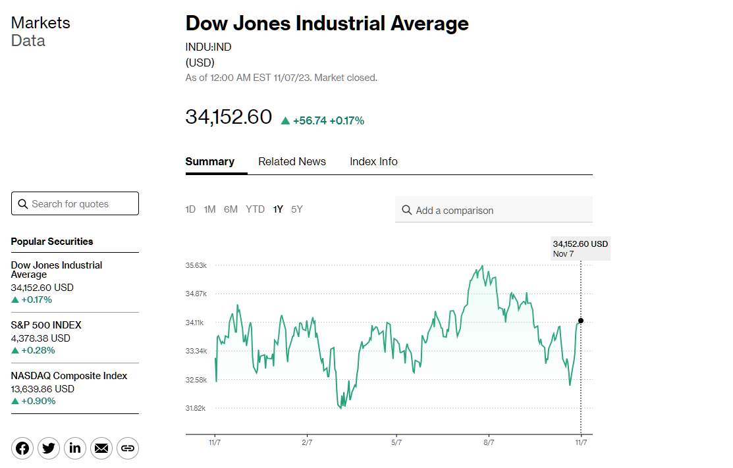Click the email envelope share icon

click(101, 448)
